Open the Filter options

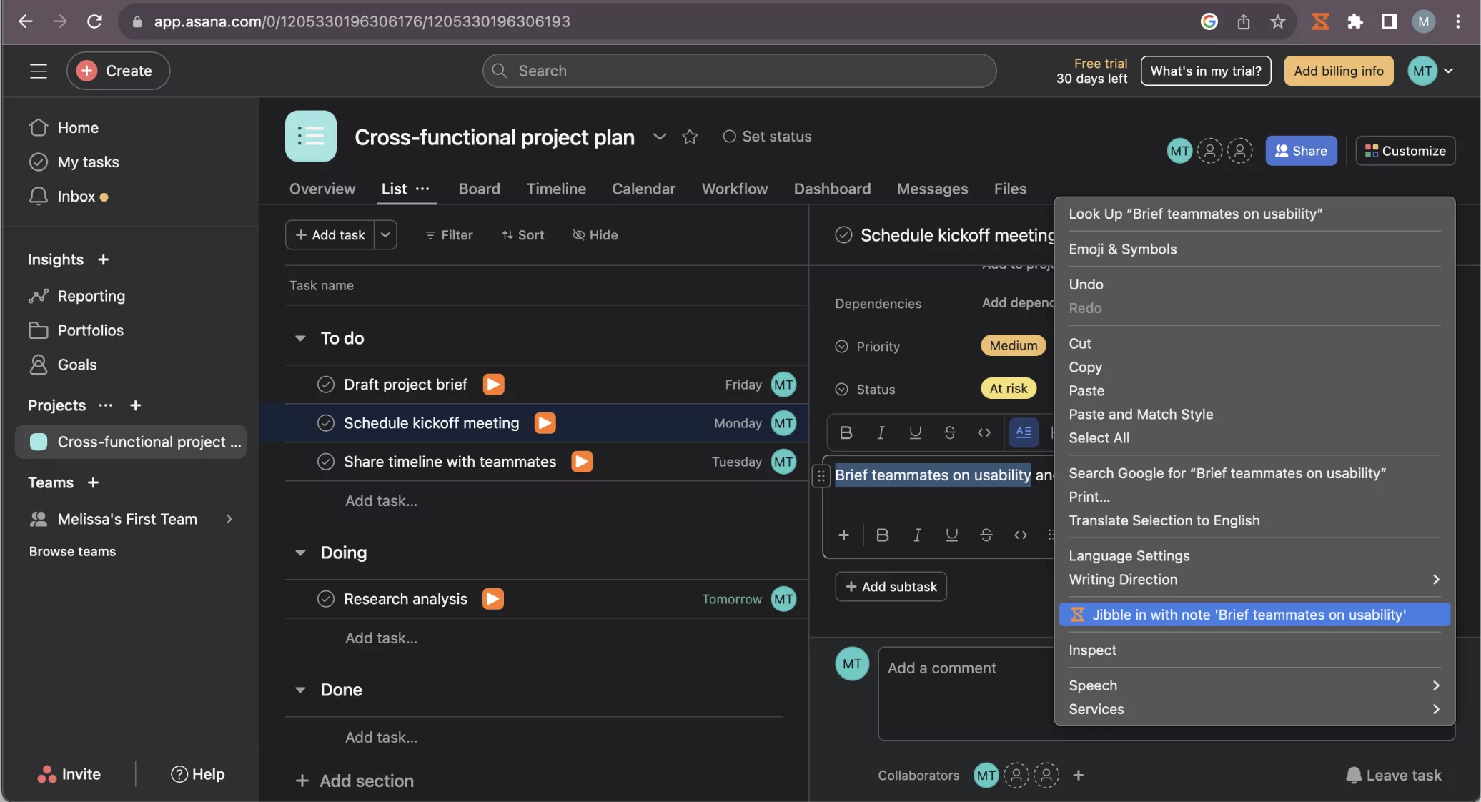click(x=449, y=235)
